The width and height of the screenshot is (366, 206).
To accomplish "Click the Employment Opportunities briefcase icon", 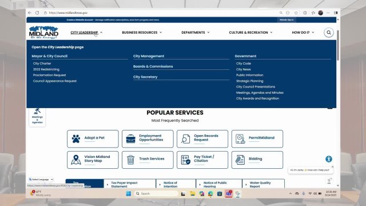I will (130, 138).
